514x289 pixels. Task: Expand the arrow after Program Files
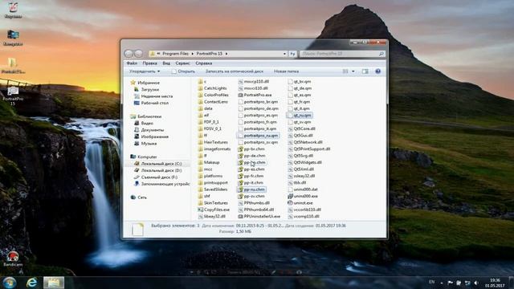[x=193, y=54]
